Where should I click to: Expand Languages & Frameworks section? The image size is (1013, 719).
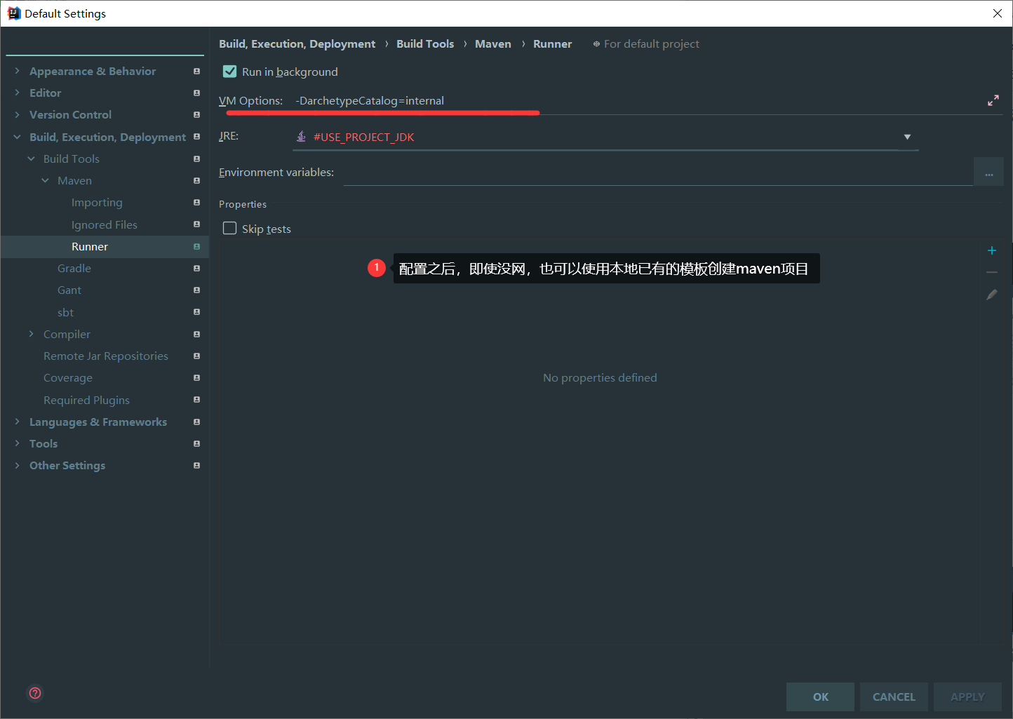[x=17, y=422]
